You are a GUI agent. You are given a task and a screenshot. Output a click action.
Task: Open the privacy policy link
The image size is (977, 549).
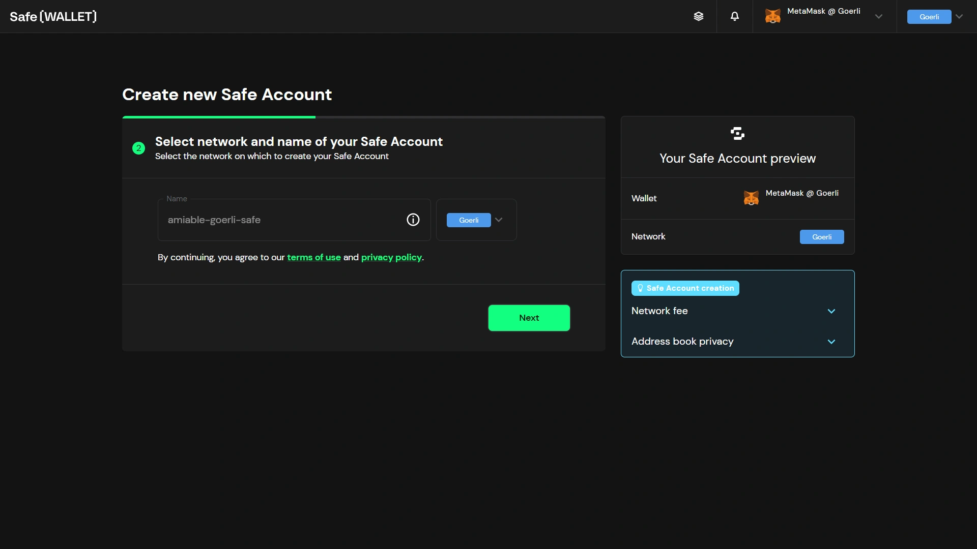[391, 257]
